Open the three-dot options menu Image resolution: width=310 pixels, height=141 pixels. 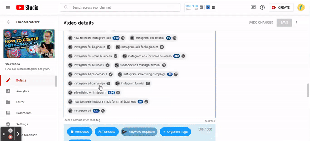coord(296,23)
